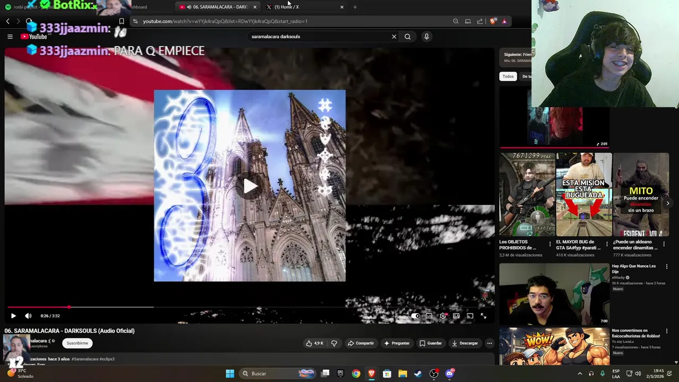679x382 pixels.
Task: Open 'Hay Algo Que Nunca Les Dije' video thumbnail
Action: (554, 293)
